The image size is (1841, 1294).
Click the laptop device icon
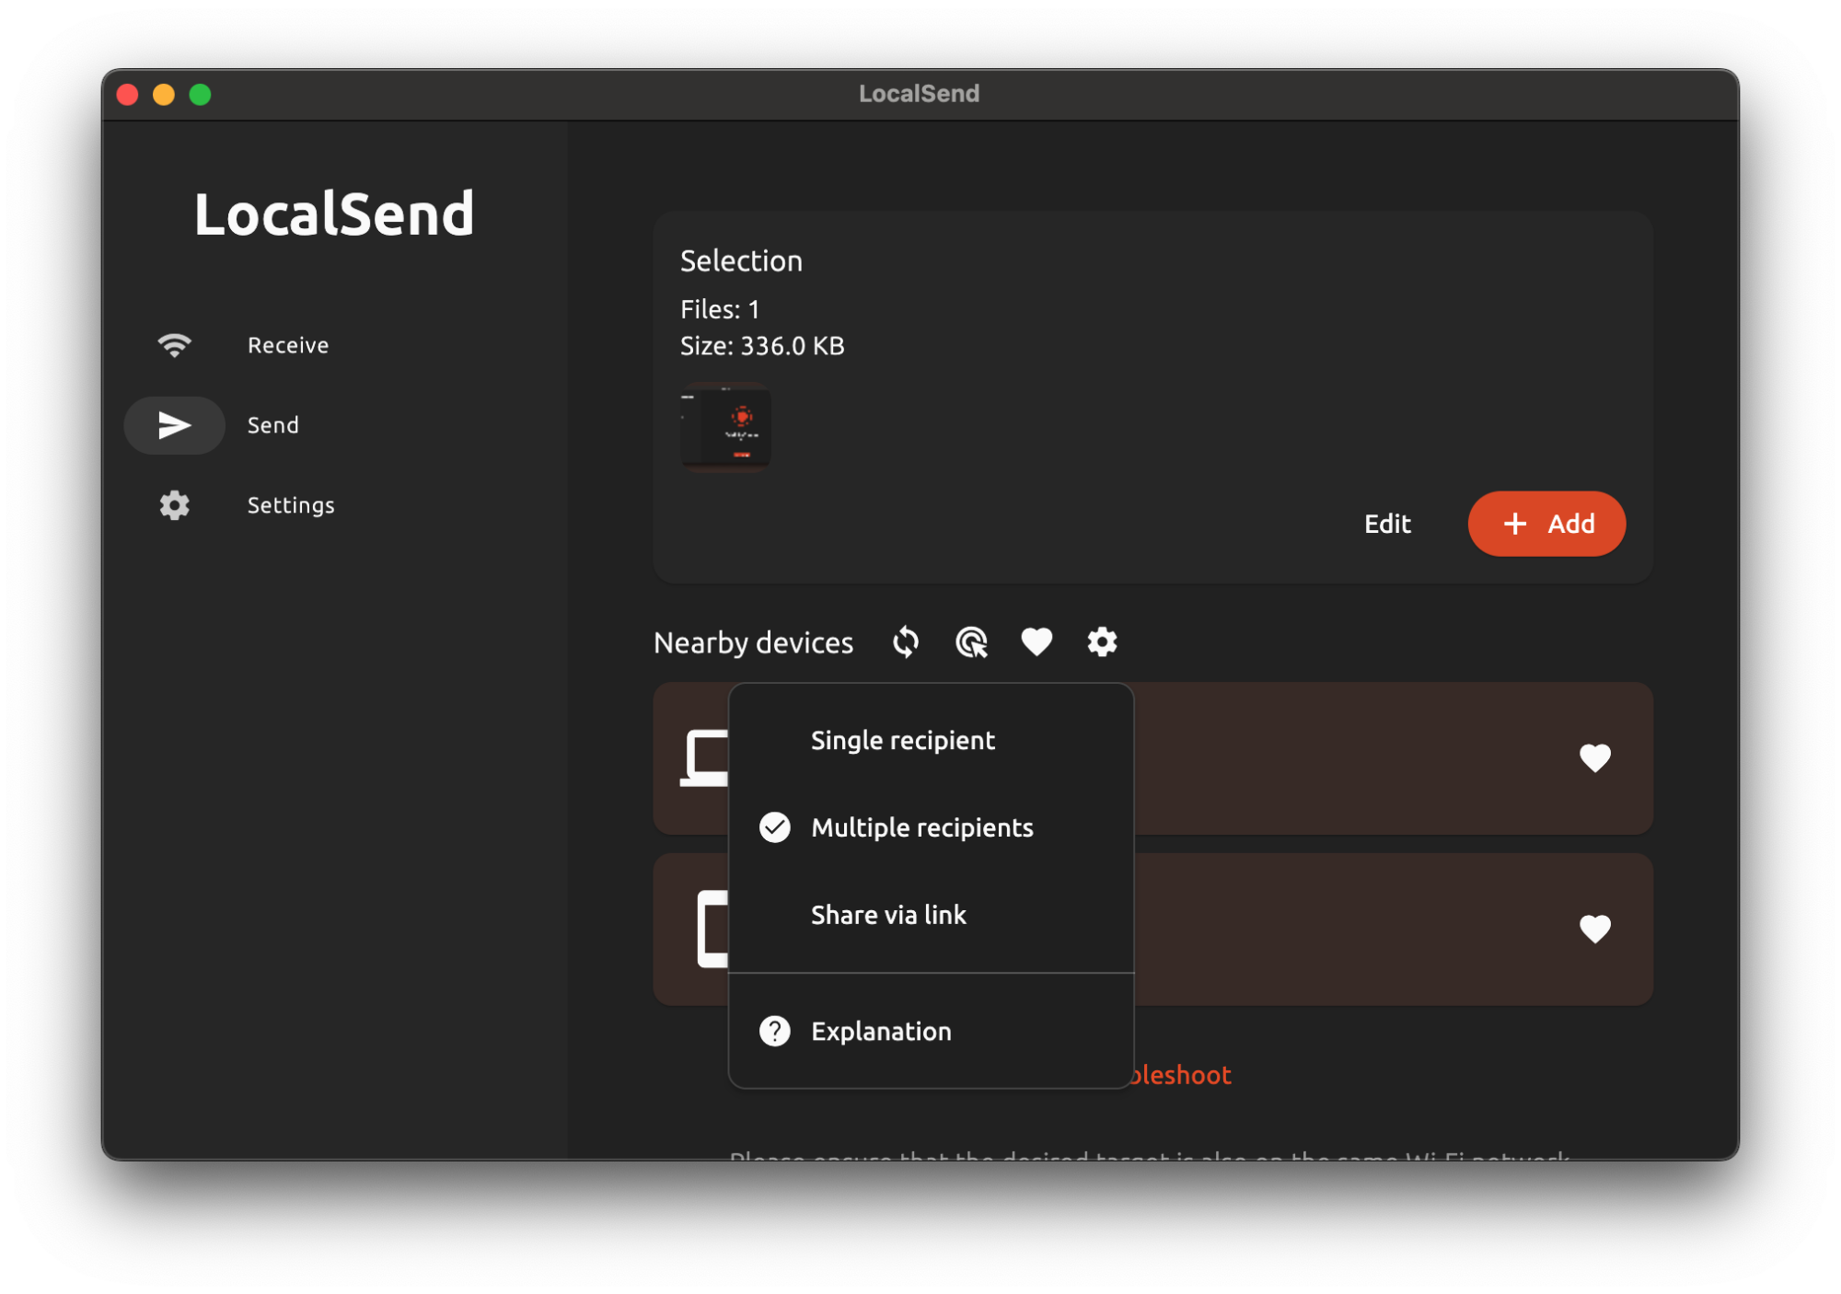[705, 758]
